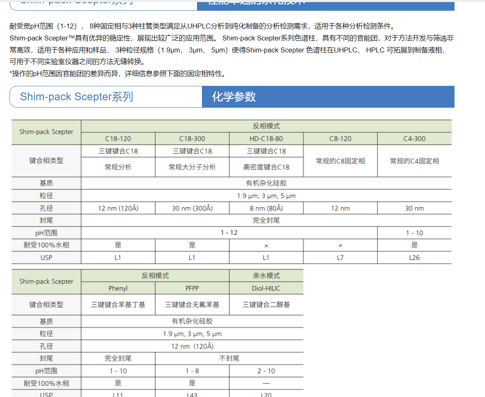The height and width of the screenshot is (397, 485).
Task: Click the 常规的C8固定相 cell
Action: click(340, 161)
